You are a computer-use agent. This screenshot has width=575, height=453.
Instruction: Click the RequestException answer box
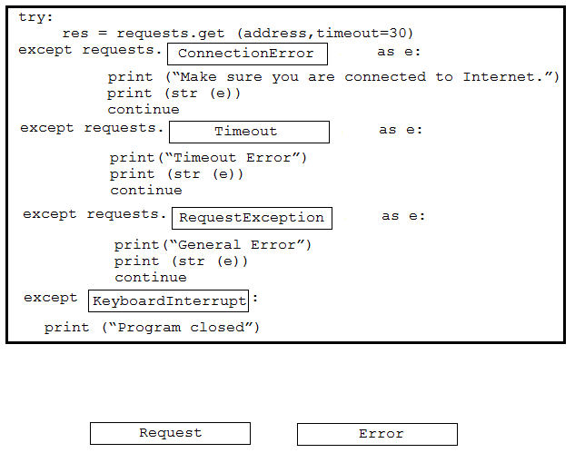click(x=252, y=219)
